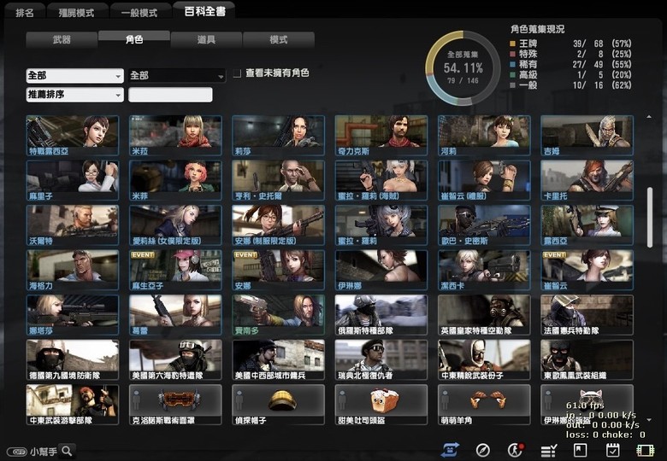Select the 道具 category button
The image size is (667, 461).
tap(206, 40)
